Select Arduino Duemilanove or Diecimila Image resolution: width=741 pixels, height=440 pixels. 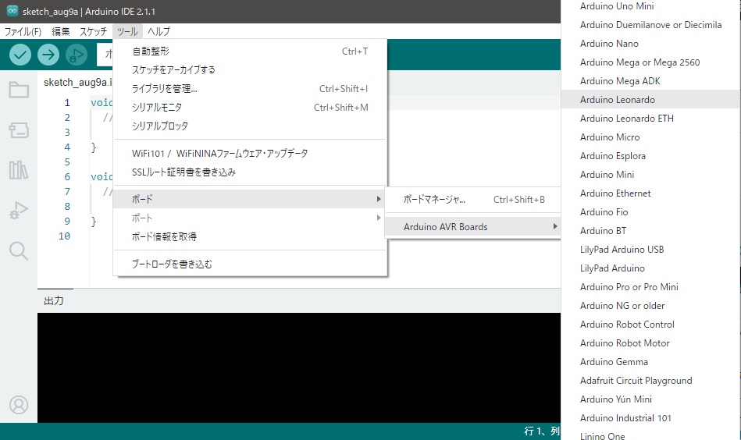(650, 24)
